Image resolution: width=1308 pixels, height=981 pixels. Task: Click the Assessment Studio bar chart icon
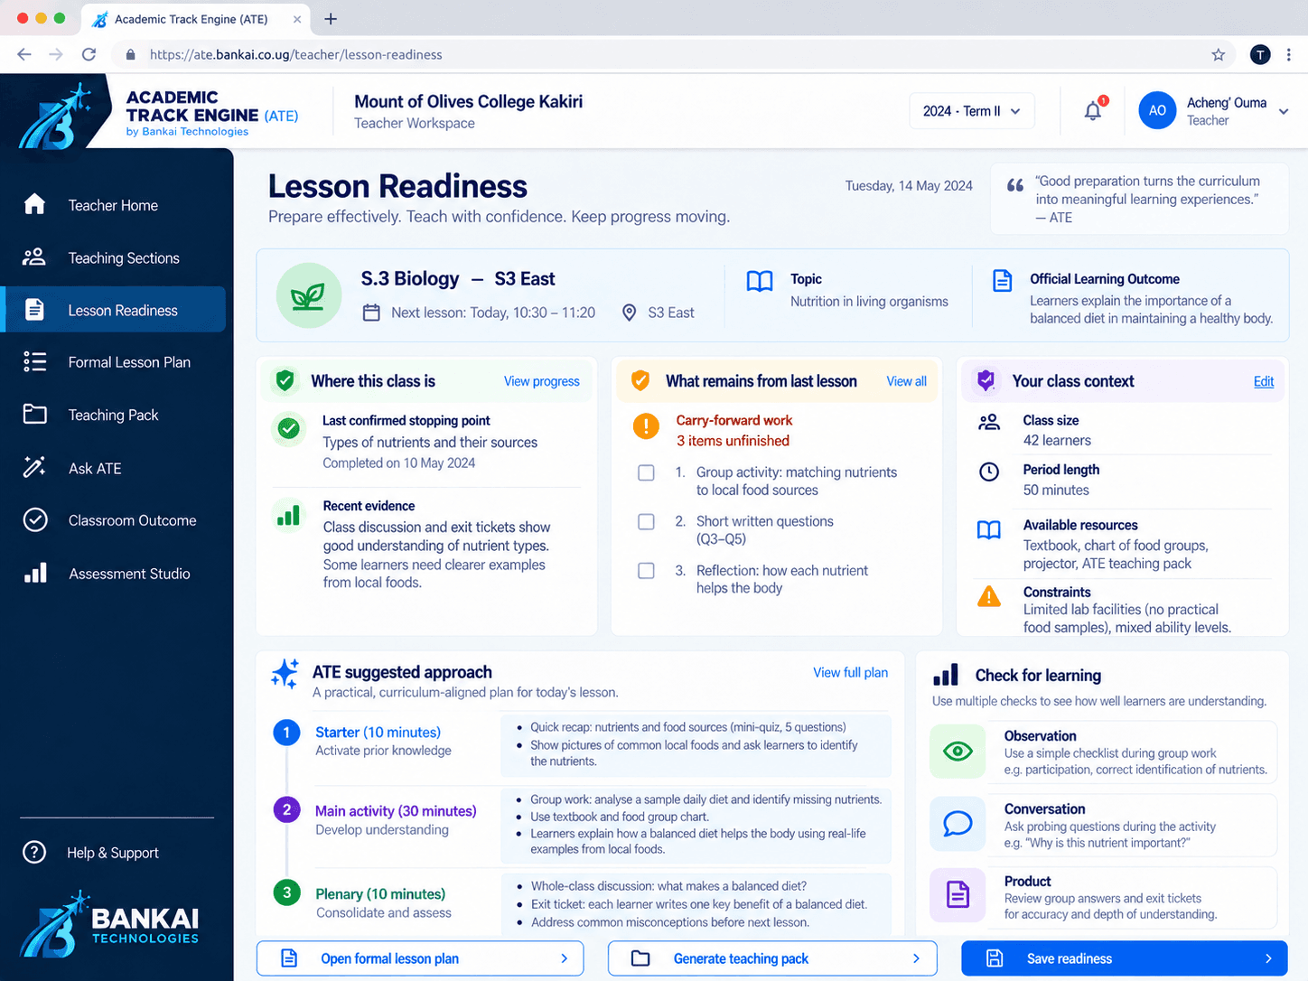(34, 574)
